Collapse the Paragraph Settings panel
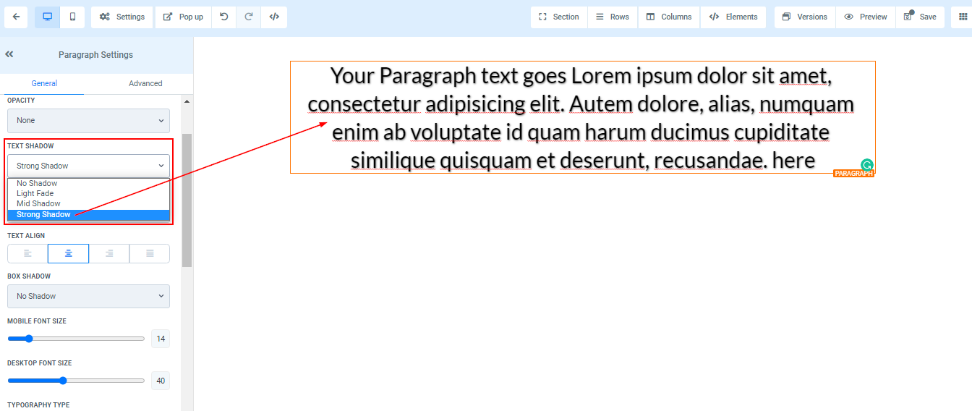This screenshot has height=411, width=972. (x=9, y=54)
